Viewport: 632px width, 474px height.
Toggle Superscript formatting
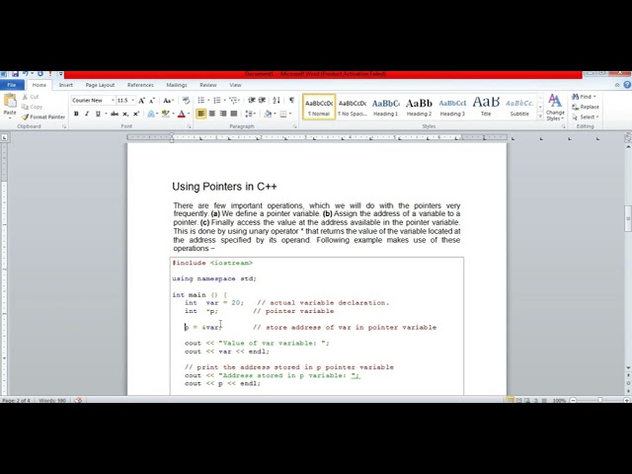point(136,115)
